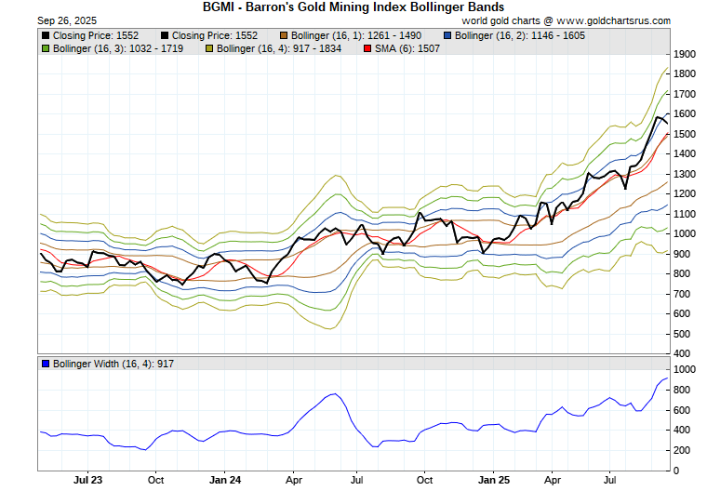The image size is (707, 504).
Task: Click the Jan 25 x-axis label
Action: (493, 481)
